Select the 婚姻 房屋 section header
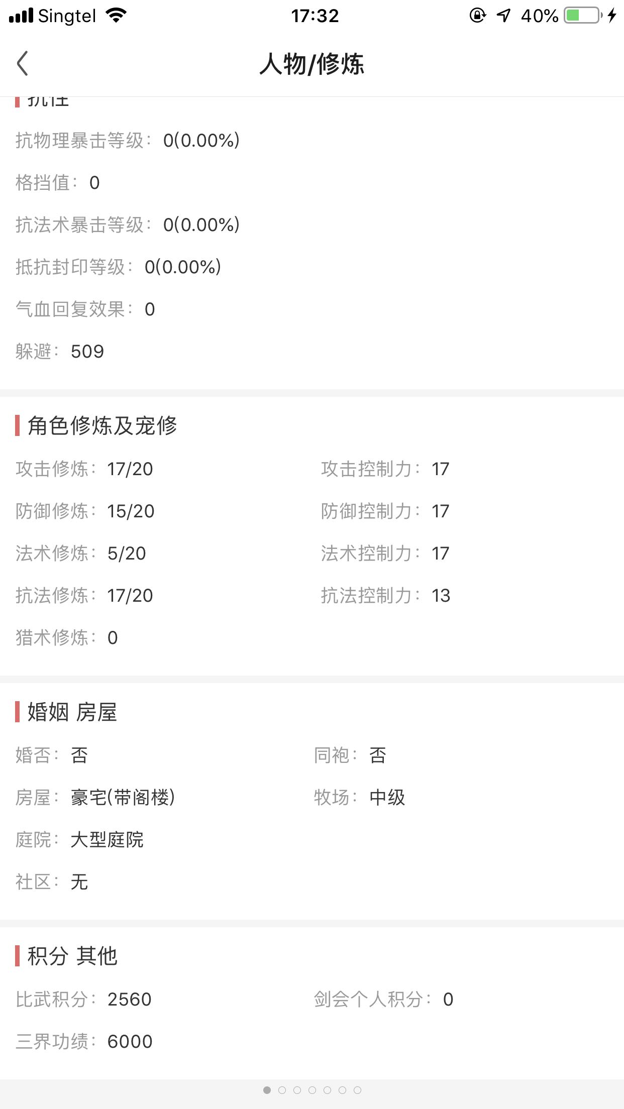The height and width of the screenshot is (1109, 624). pyautogui.click(x=72, y=712)
